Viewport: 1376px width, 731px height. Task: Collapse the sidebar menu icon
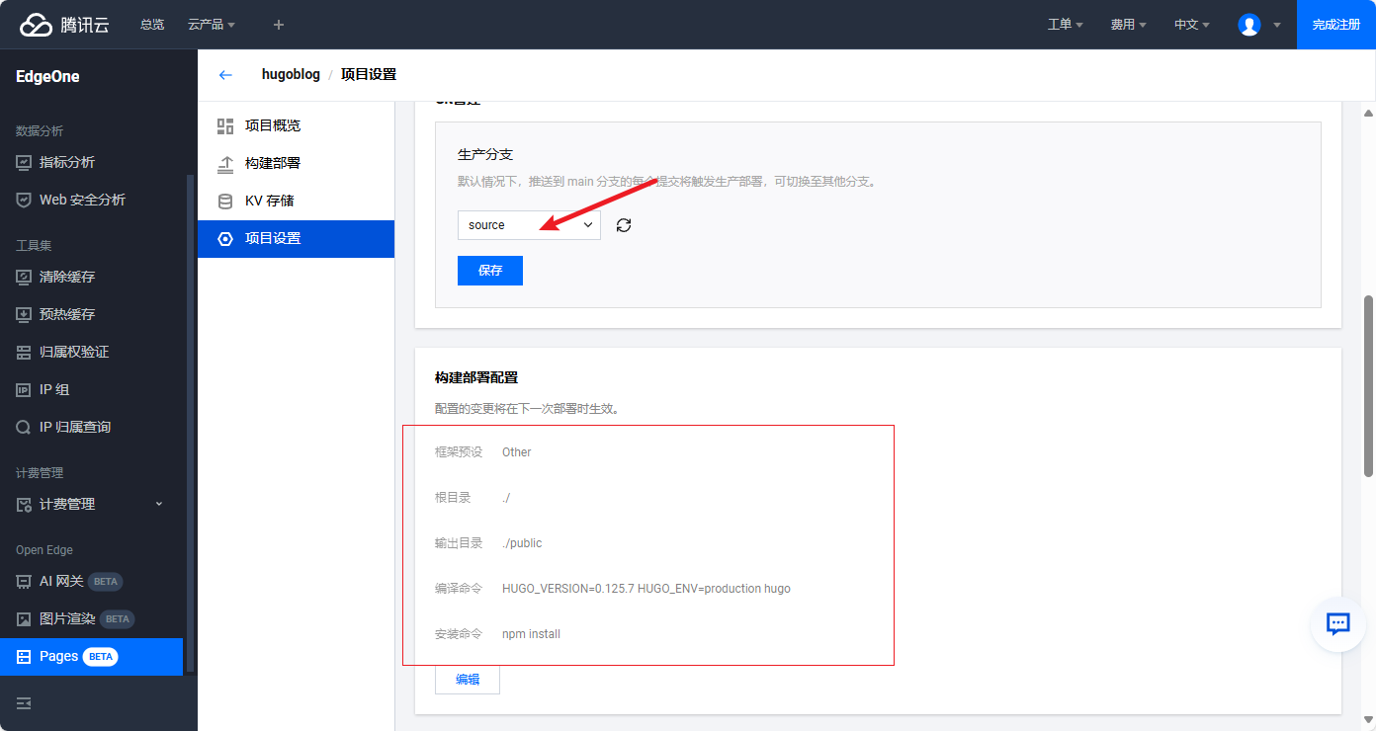[24, 703]
